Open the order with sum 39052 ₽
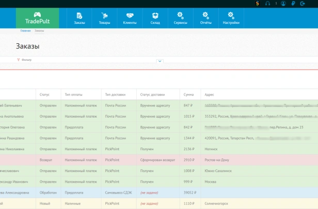 tap(159, 192)
